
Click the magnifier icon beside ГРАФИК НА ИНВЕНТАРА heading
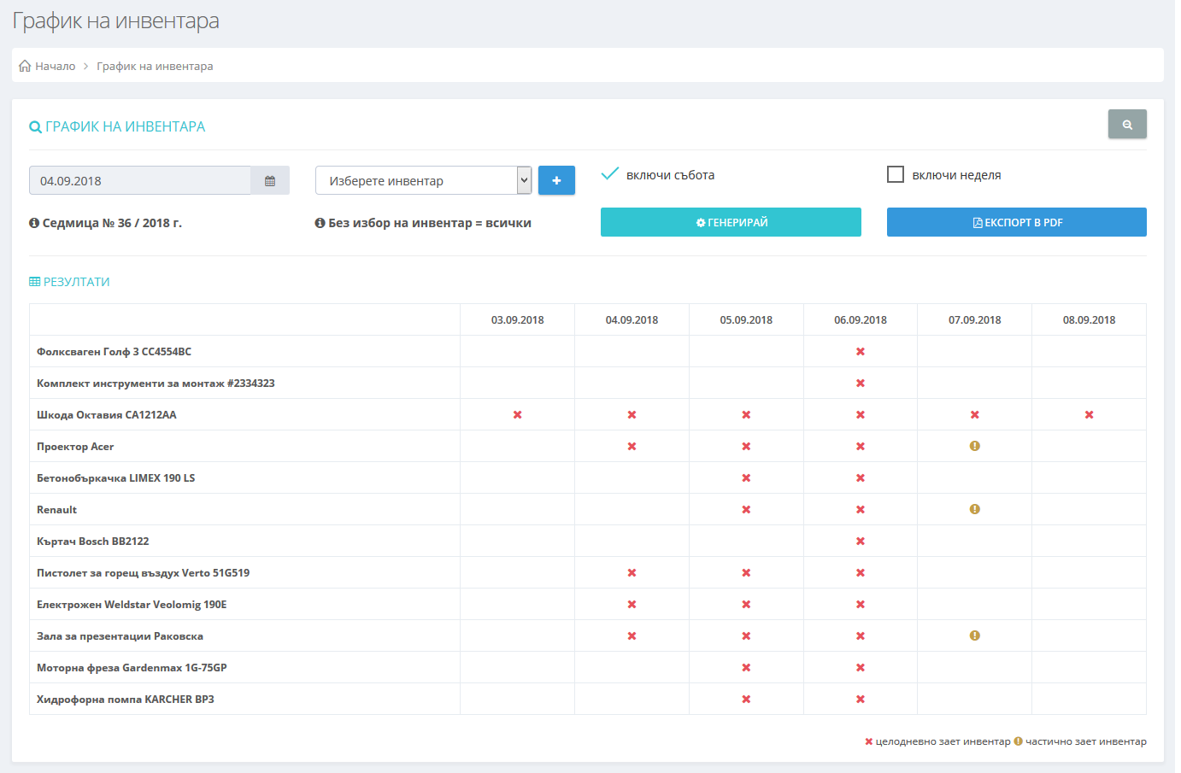pyautogui.click(x=35, y=127)
